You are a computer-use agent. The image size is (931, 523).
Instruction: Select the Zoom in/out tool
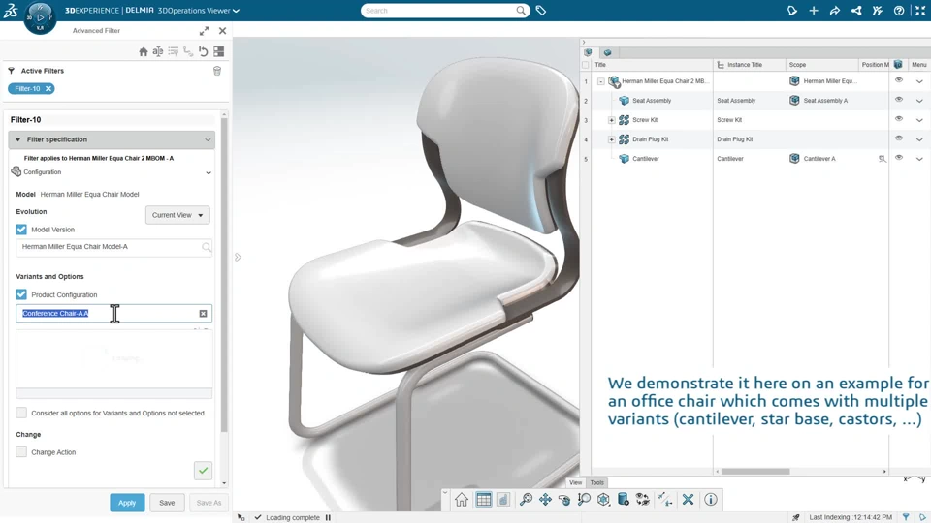coord(584,500)
